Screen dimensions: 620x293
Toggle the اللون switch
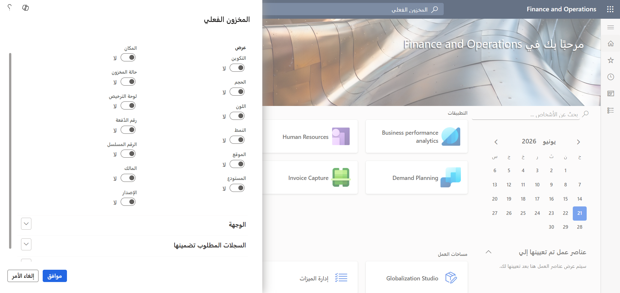coord(237,116)
